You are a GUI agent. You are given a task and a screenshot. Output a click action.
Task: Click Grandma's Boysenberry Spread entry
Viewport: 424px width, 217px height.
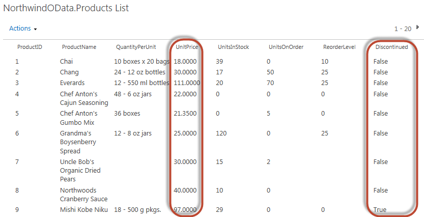coord(78,142)
